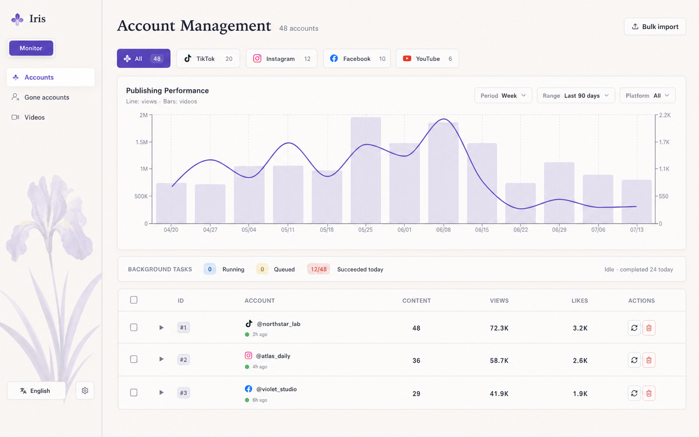
Task: Click the 05/25 bar in the chart
Action: [x=366, y=170]
